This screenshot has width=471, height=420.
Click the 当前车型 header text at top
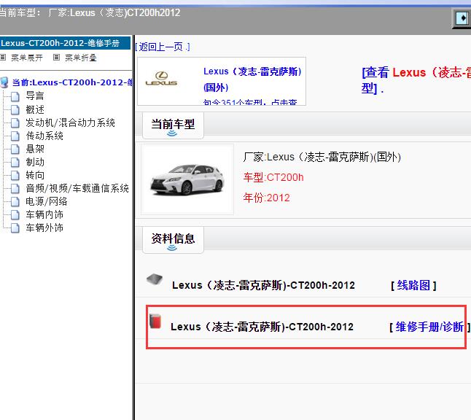90,12
